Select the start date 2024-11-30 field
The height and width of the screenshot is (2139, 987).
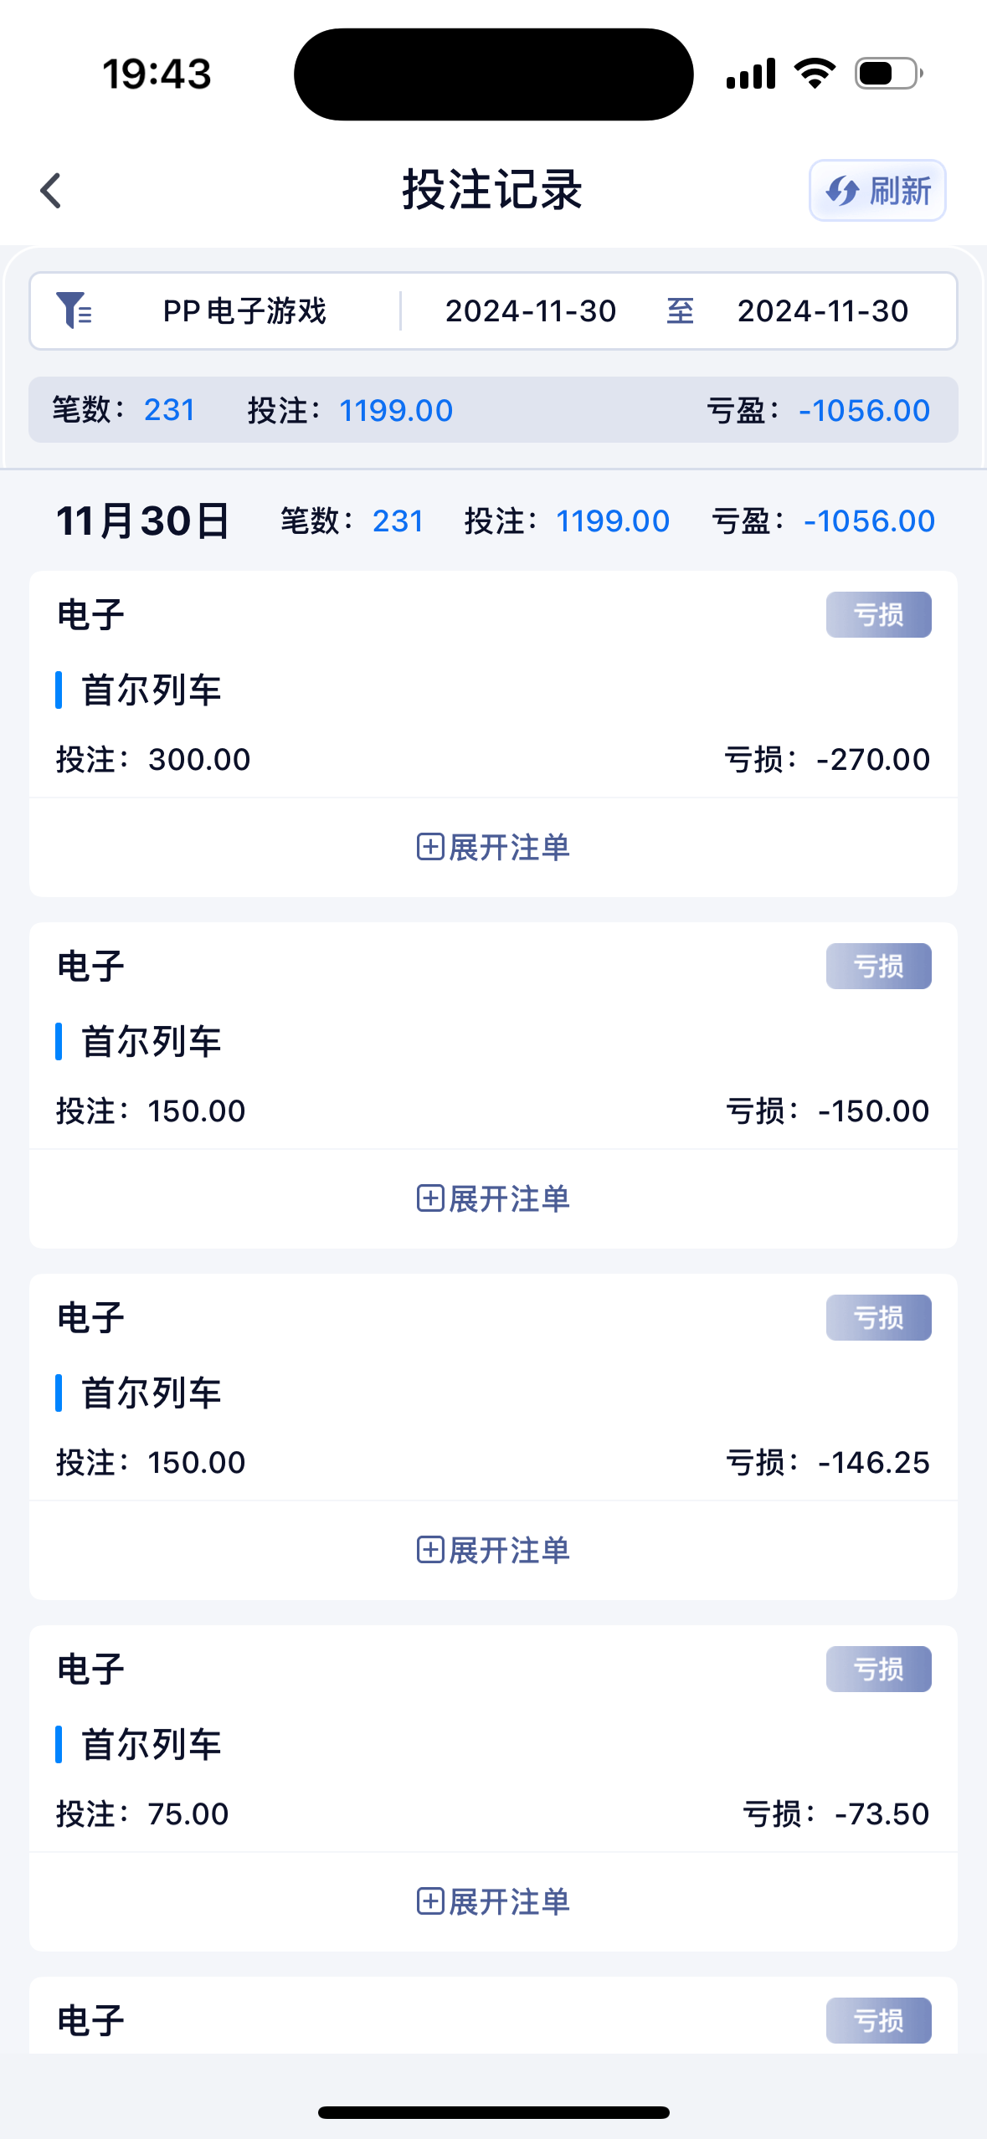point(530,311)
